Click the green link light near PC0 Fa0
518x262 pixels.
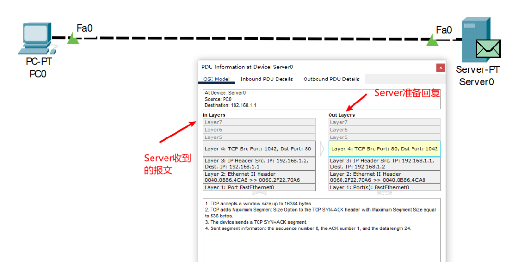(73, 38)
